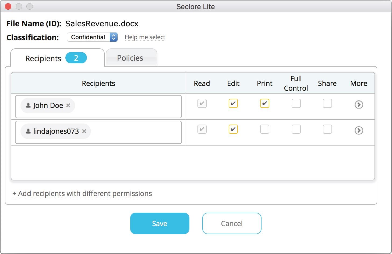
Task: Open More options arrow for lindajones073
Action: coord(359,130)
